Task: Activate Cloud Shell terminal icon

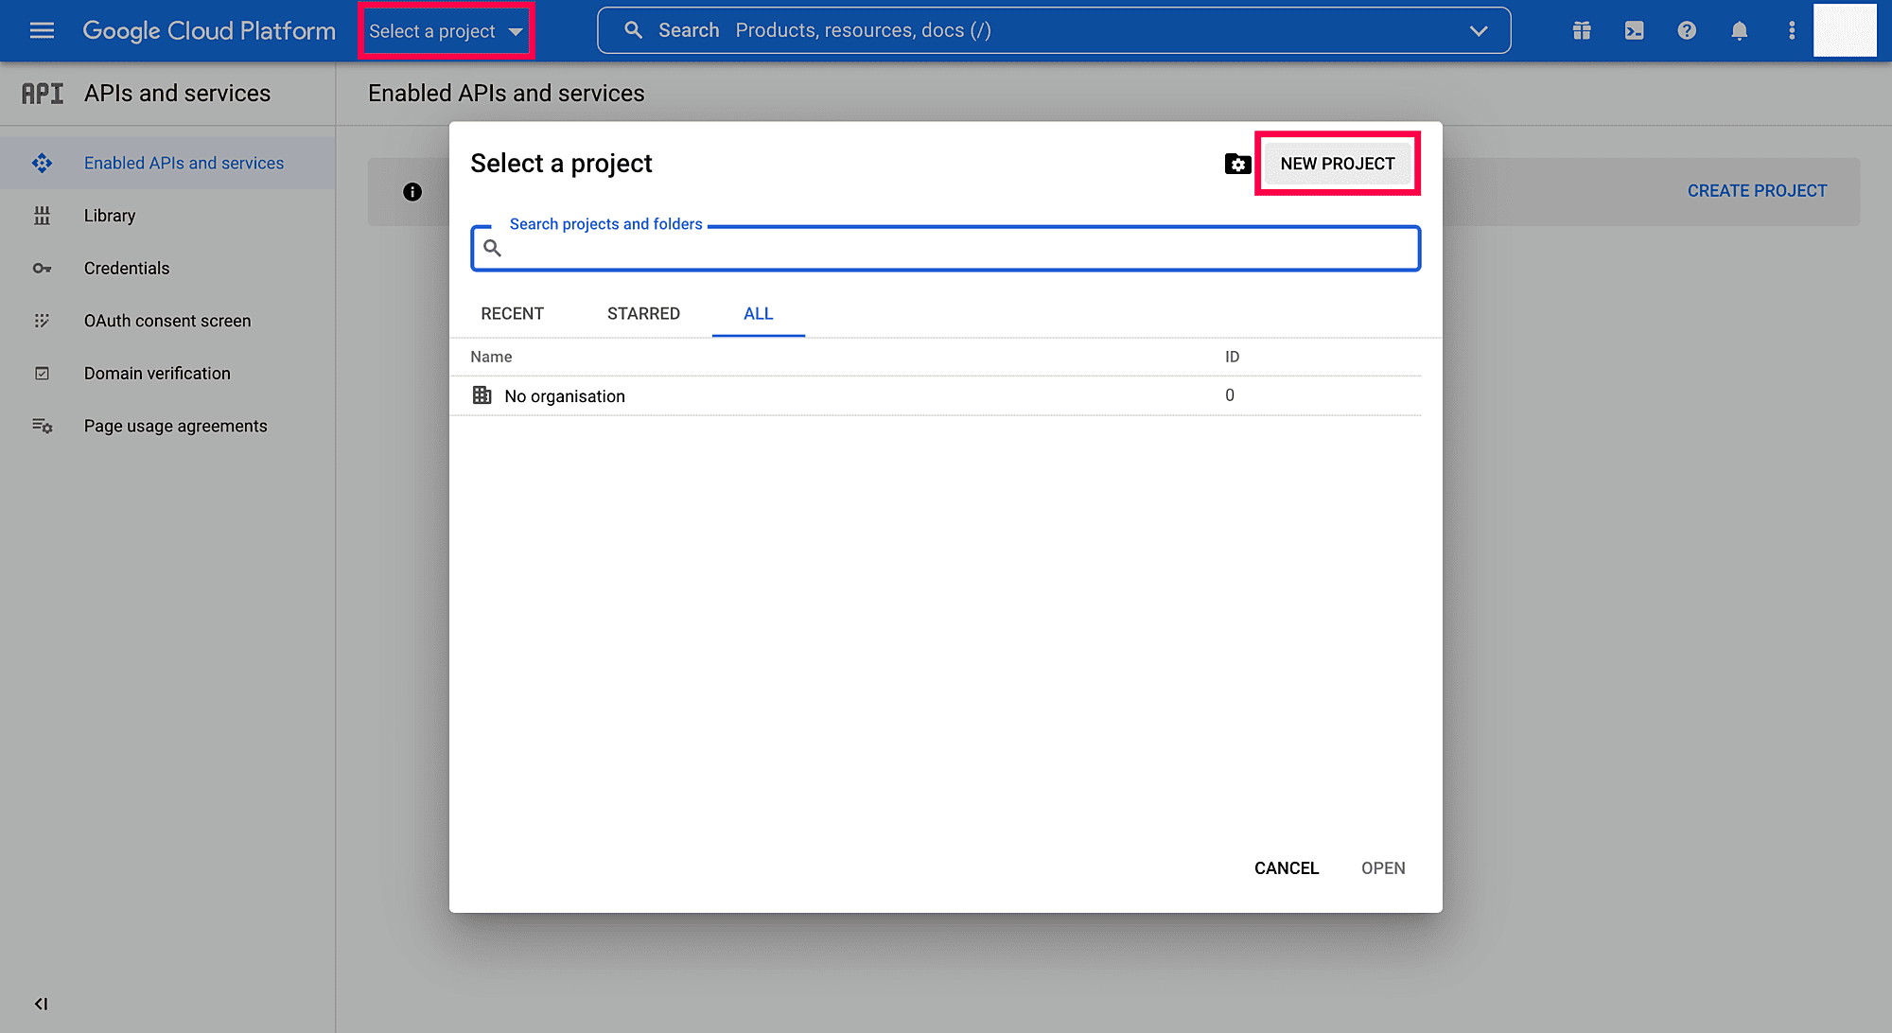Action: point(1634,30)
